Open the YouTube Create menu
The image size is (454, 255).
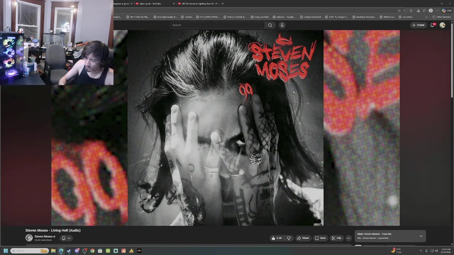click(418, 25)
